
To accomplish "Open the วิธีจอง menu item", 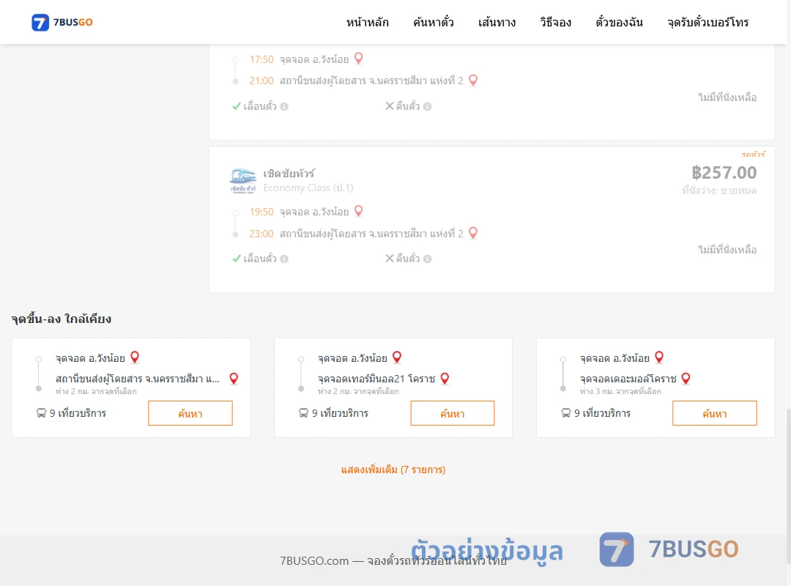I will pyautogui.click(x=555, y=22).
